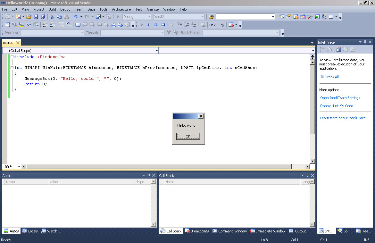This screenshot has width=375, height=243.
Task: Toggle a bookmark with the bookmark icon
Action: pos(78,25)
